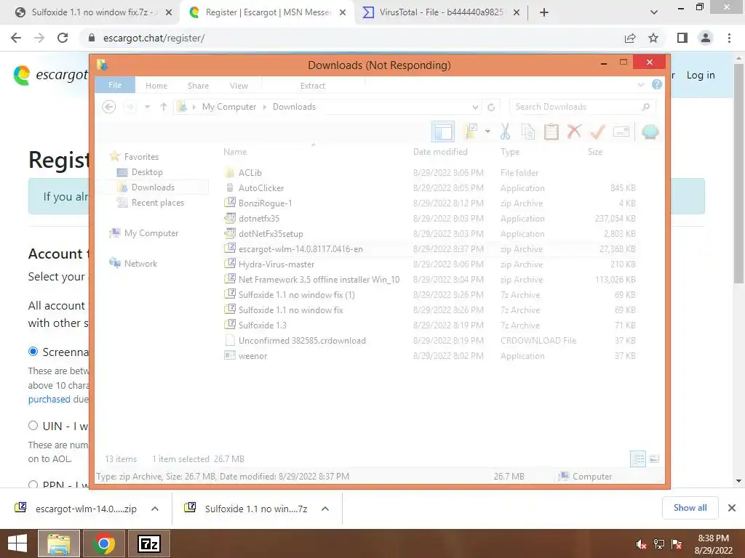Open Chrome three-dot menu
The image size is (745, 558).
729,38
